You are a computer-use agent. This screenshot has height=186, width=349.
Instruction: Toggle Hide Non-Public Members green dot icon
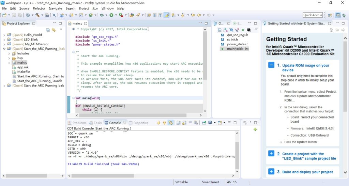[x=243, y=30]
